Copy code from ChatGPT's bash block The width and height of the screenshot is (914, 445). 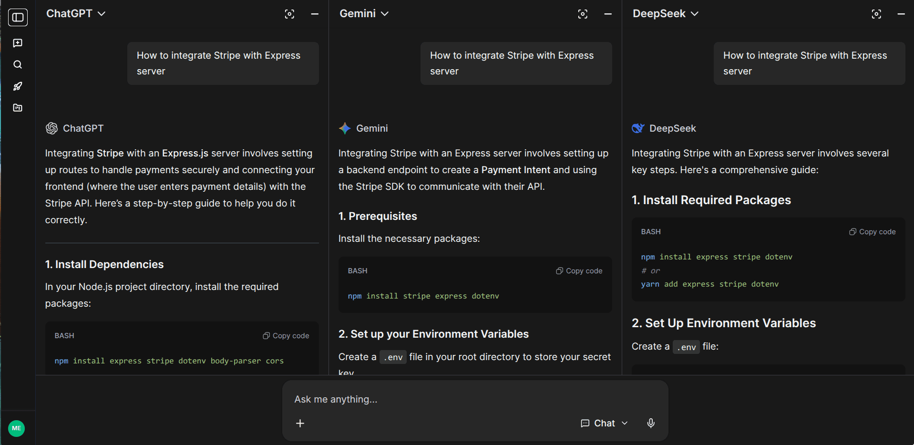(286, 336)
